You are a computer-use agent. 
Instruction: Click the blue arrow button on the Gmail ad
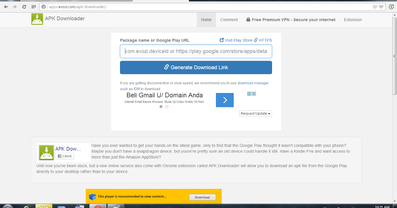tap(225, 100)
